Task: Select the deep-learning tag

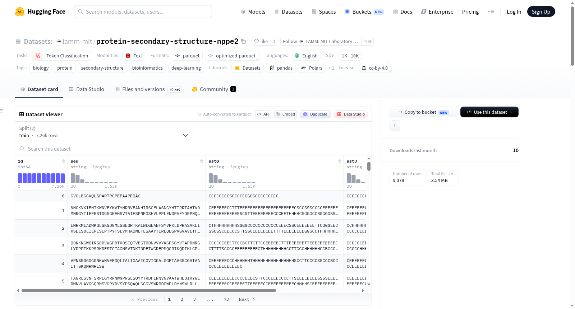Action: (186, 68)
